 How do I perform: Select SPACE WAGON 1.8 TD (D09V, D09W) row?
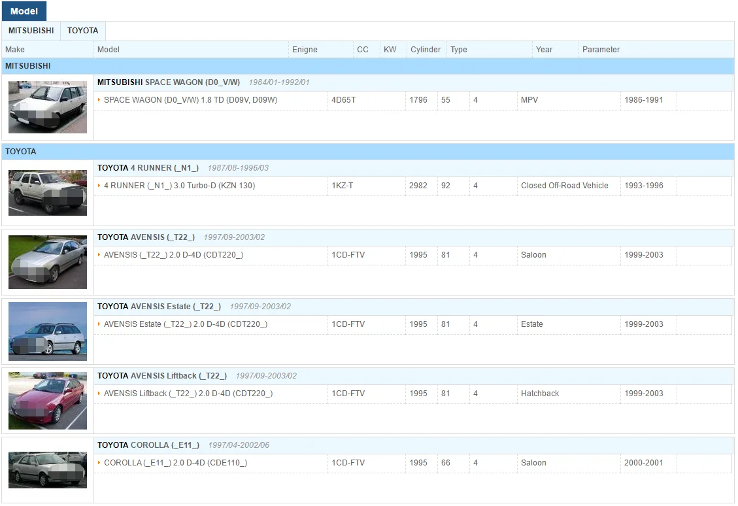(412, 100)
